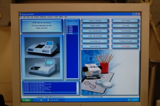Click the log scrollbar down arrow

[78, 93]
